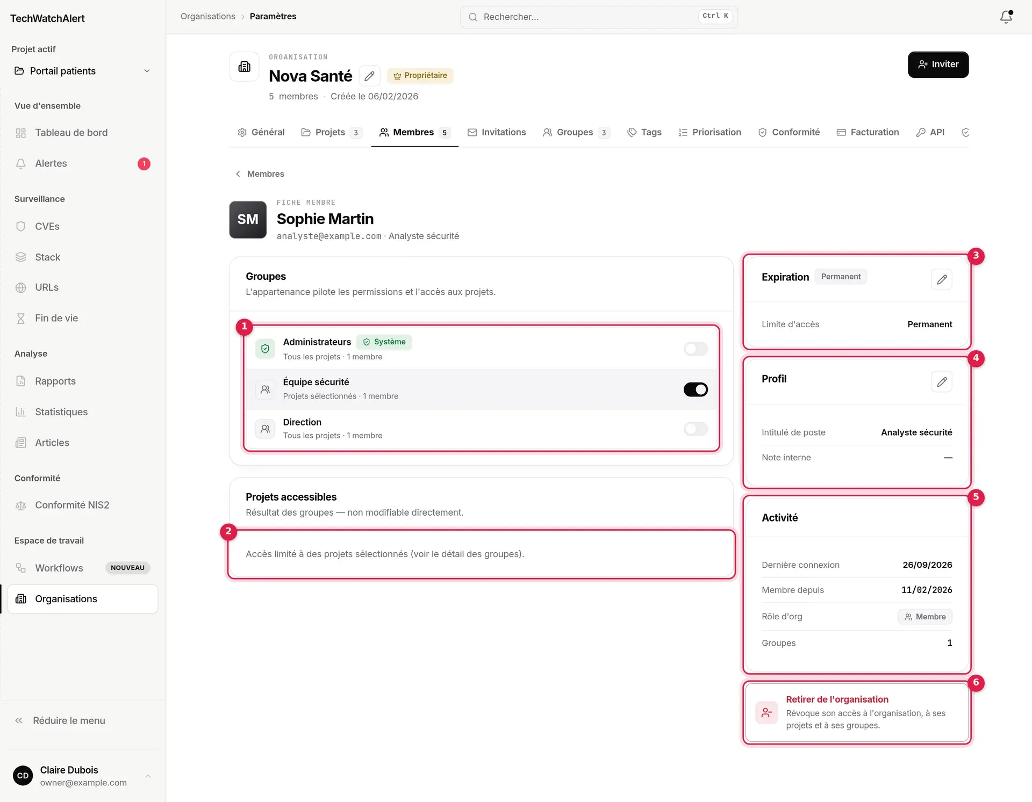The width and height of the screenshot is (1032, 802).
Task: Select Organisations in sidebar
Action: (x=82, y=598)
